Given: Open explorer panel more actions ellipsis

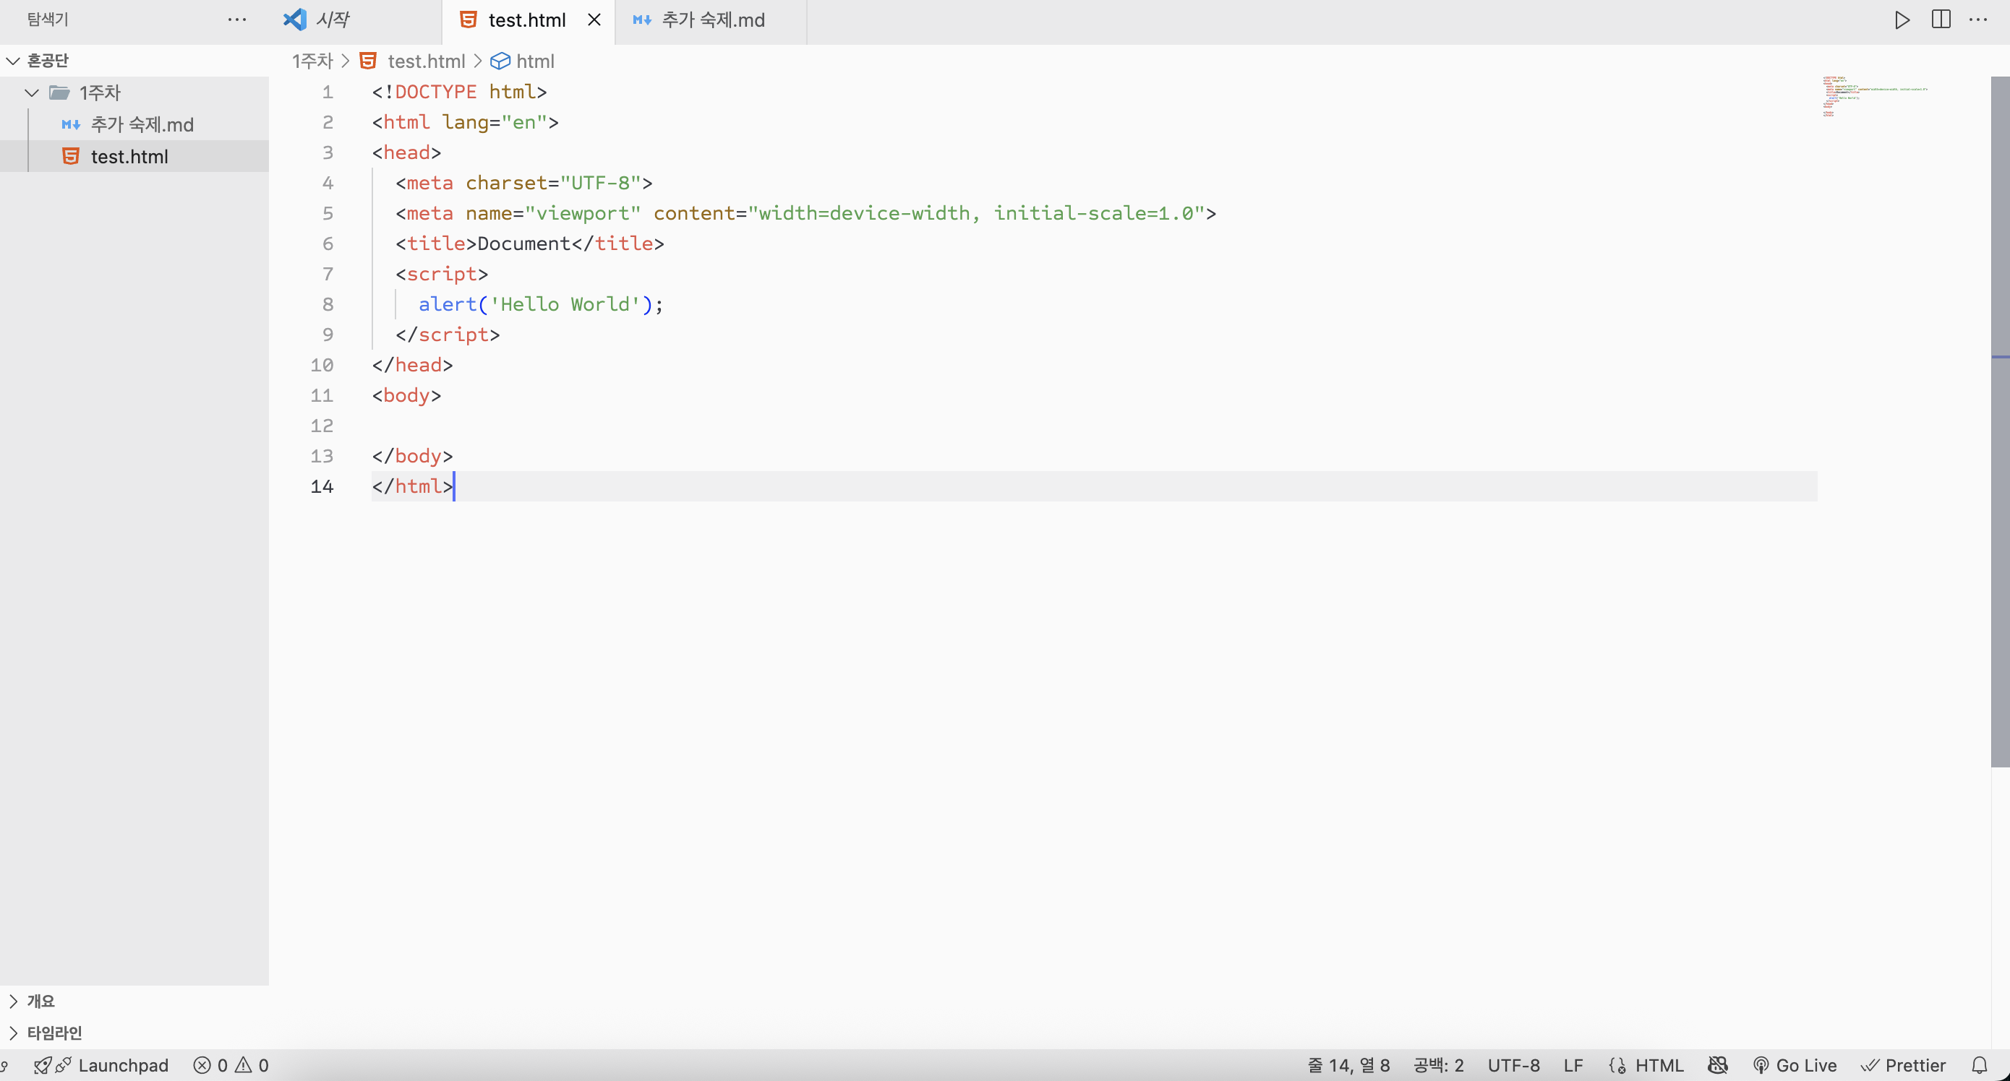Looking at the screenshot, I should point(237,20).
